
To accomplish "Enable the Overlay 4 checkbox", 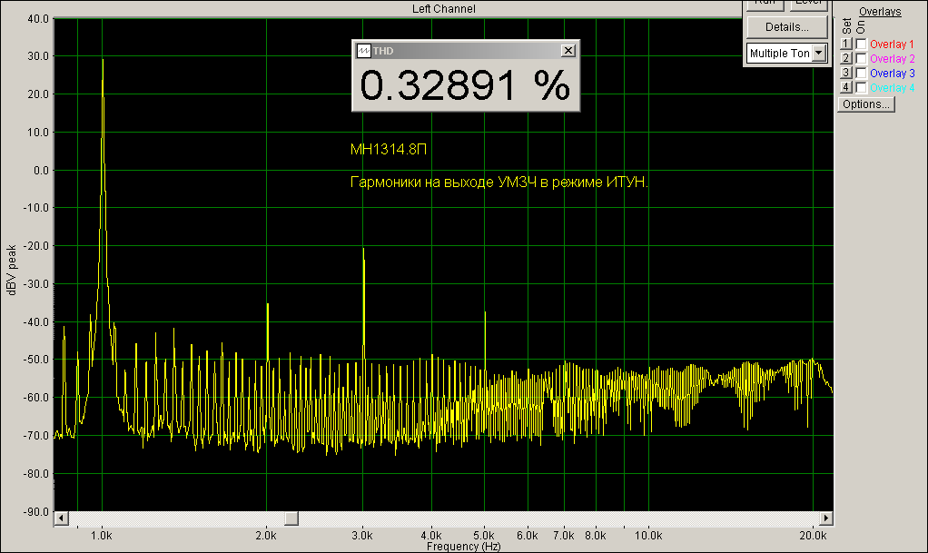I will [861, 88].
